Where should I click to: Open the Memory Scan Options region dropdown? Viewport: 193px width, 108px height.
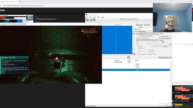tap(147, 40)
